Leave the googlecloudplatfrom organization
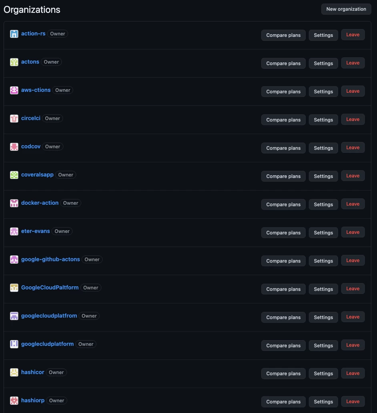 point(353,317)
